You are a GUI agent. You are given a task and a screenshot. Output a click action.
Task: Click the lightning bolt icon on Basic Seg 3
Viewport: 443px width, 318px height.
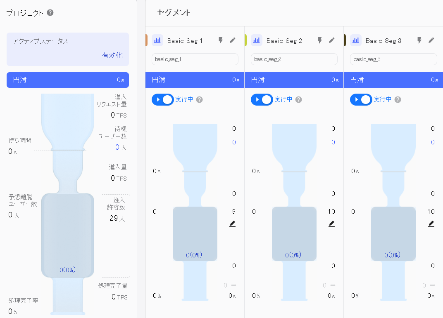tap(419, 40)
